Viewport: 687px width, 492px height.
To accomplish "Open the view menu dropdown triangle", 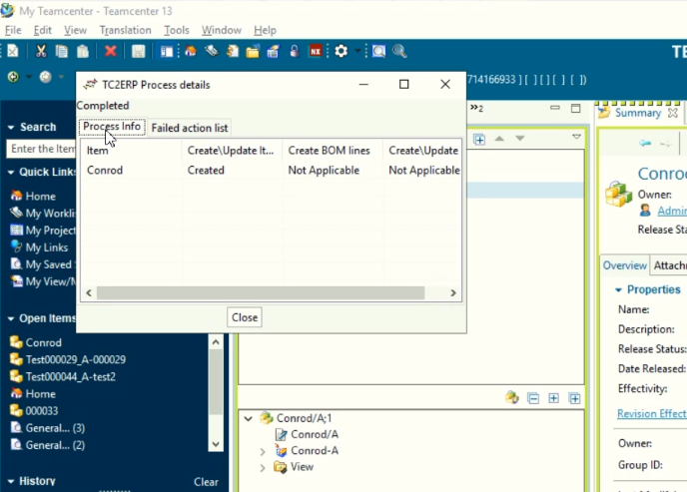I will tap(576, 137).
